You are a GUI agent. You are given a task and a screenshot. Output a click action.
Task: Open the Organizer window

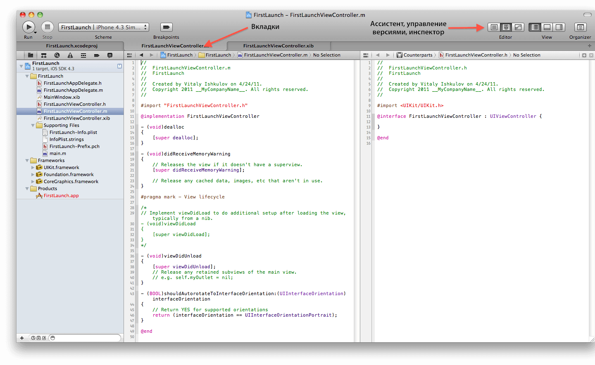(x=580, y=27)
